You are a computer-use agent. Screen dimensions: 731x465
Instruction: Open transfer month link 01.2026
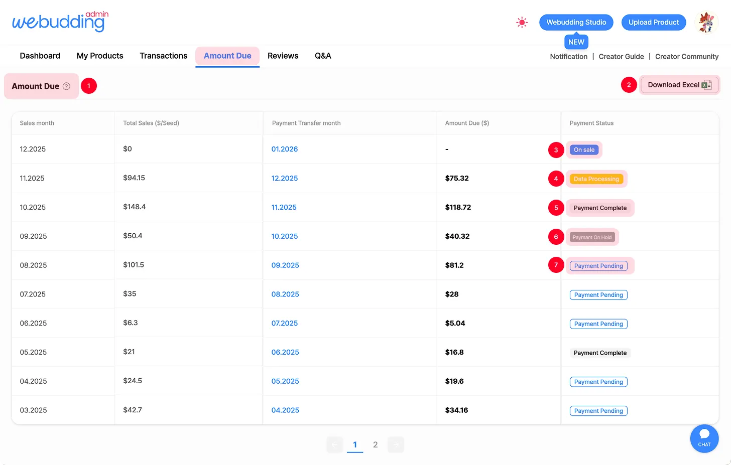[x=285, y=149]
